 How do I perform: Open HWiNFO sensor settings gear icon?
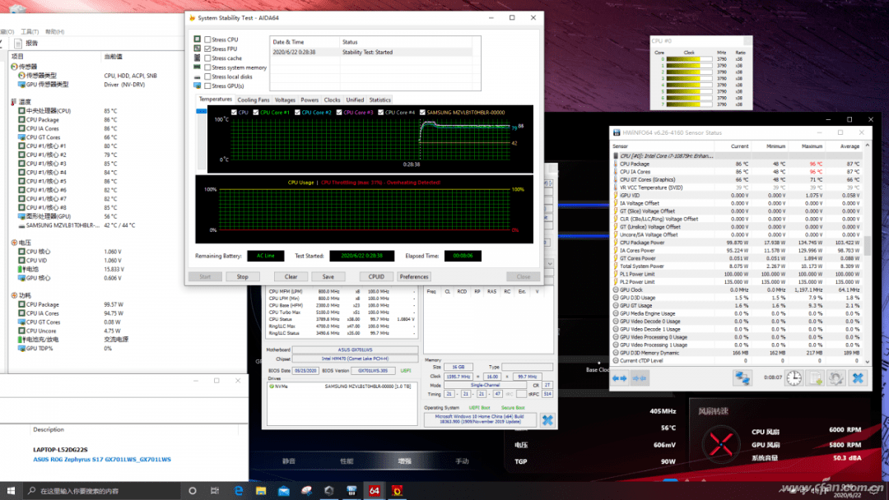pos(835,377)
